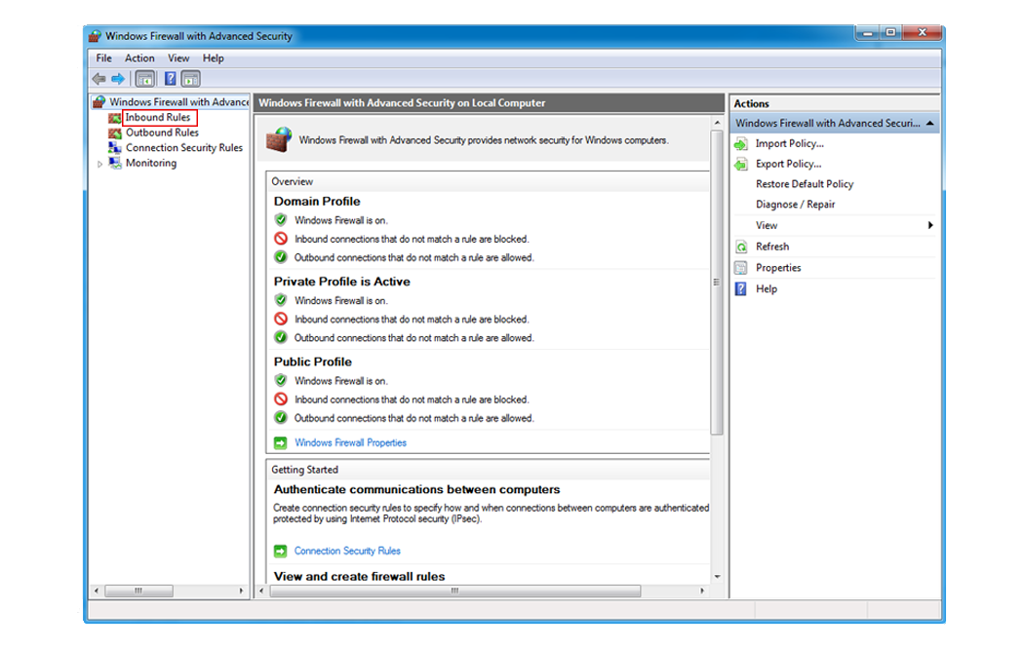Click Diagnose / Repair action
Screen dimensions: 1023x648
[x=796, y=204]
